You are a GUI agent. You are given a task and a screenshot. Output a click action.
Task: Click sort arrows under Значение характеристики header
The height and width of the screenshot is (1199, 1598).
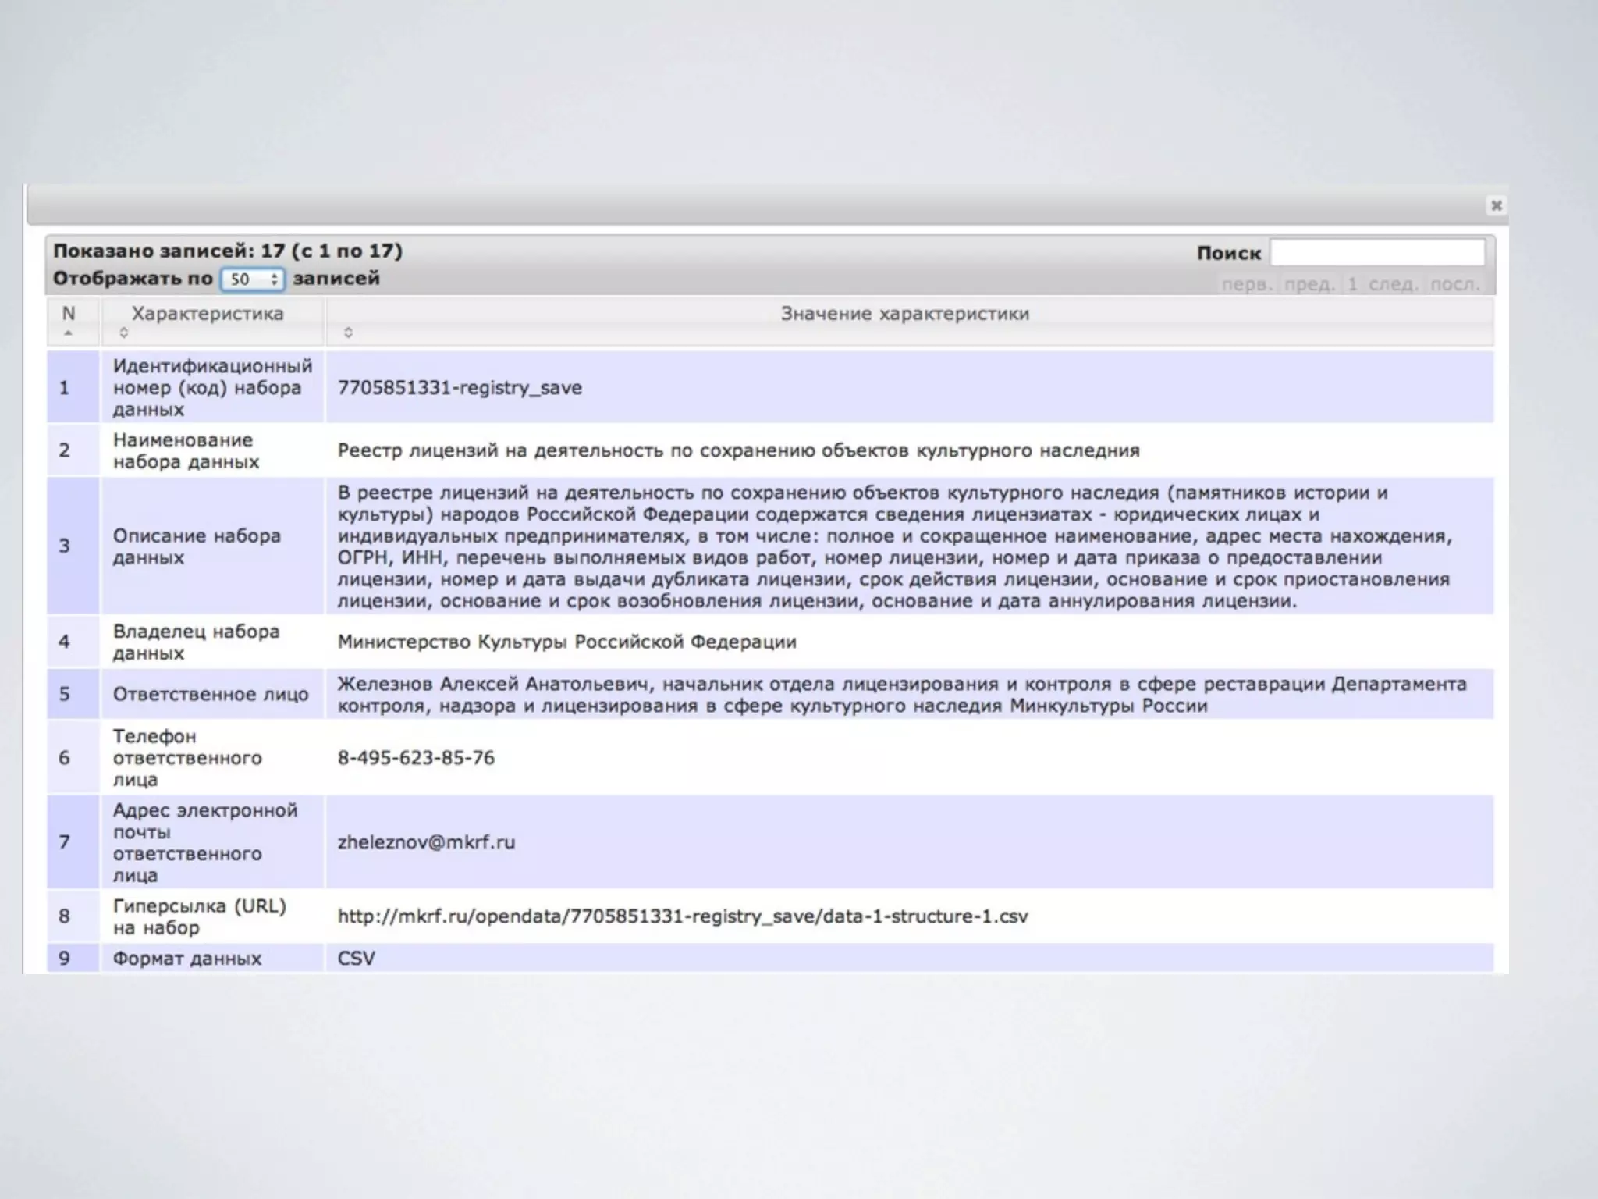click(348, 333)
